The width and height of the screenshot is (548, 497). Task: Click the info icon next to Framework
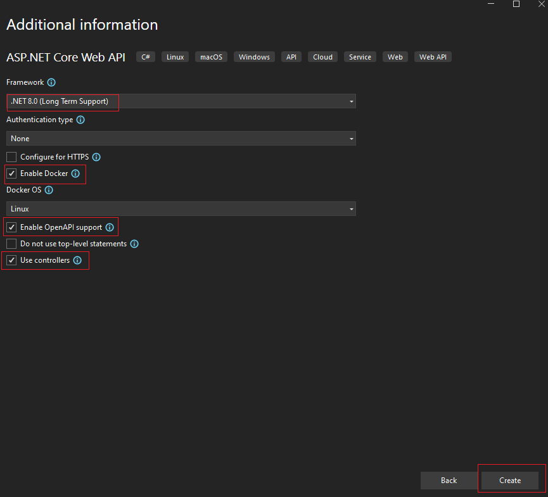tap(51, 82)
